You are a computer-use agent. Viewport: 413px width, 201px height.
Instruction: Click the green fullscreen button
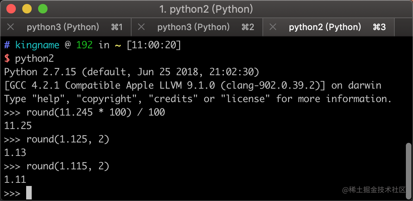(x=43, y=9)
